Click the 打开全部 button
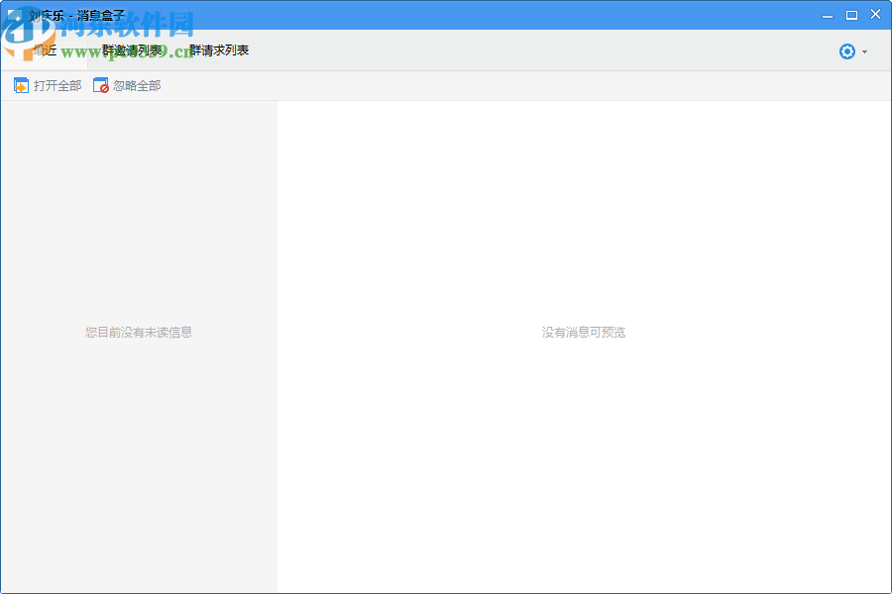The width and height of the screenshot is (892, 594). (x=48, y=86)
